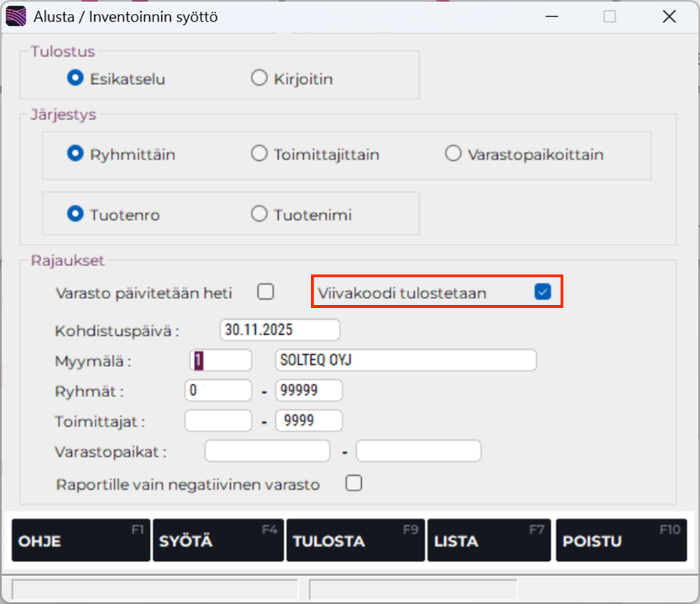Click the Kohdistuspäivä date field

280,330
